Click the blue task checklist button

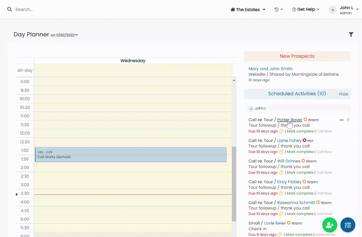(348, 225)
